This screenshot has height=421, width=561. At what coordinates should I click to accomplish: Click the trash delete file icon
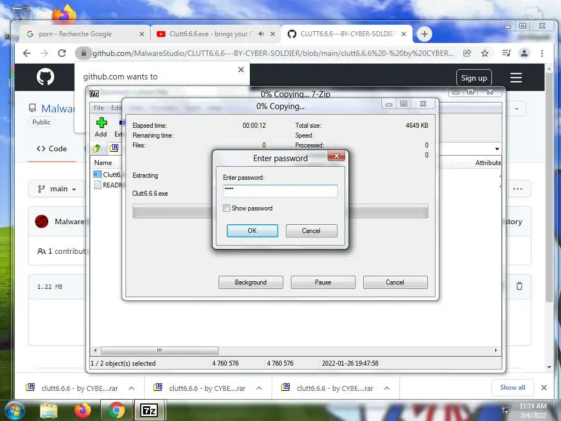click(x=519, y=286)
